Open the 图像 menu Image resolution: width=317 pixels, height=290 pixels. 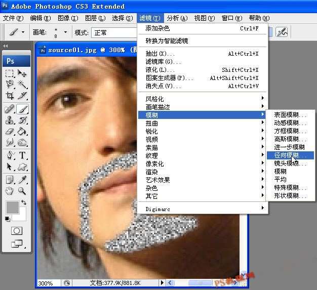click(x=67, y=18)
